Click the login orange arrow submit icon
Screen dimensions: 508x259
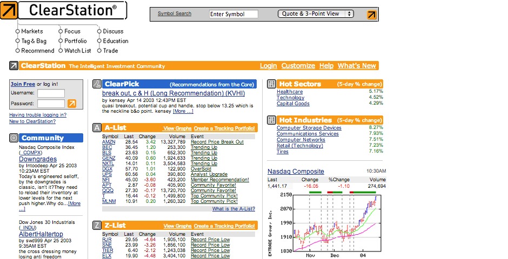(72, 104)
